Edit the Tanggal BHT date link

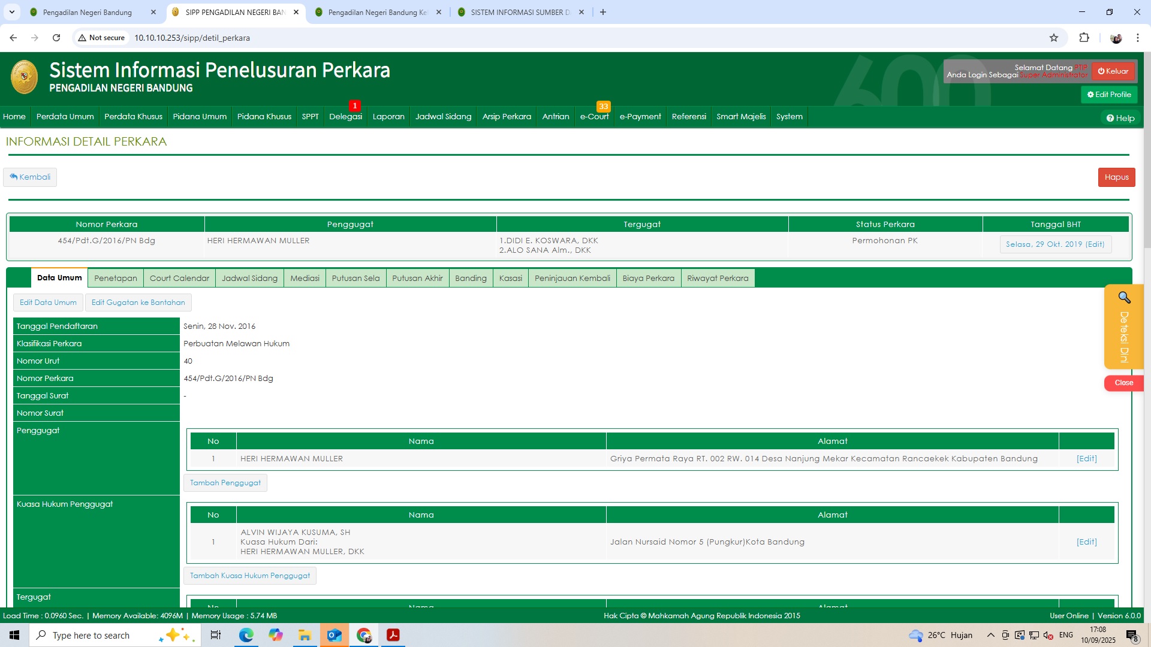click(1055, 244)
